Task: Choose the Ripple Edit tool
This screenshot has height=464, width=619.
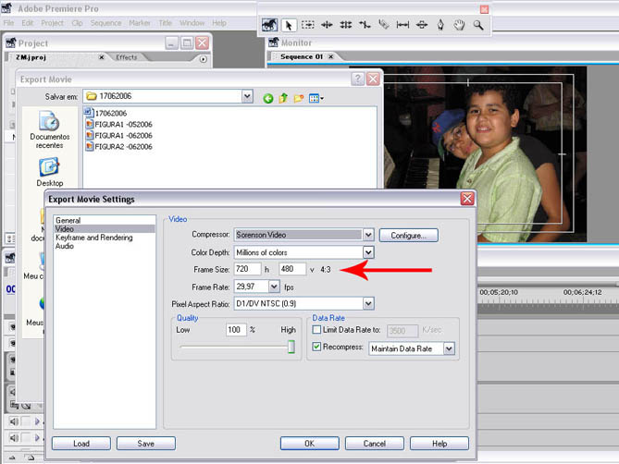Action: [x=328, y=26]
